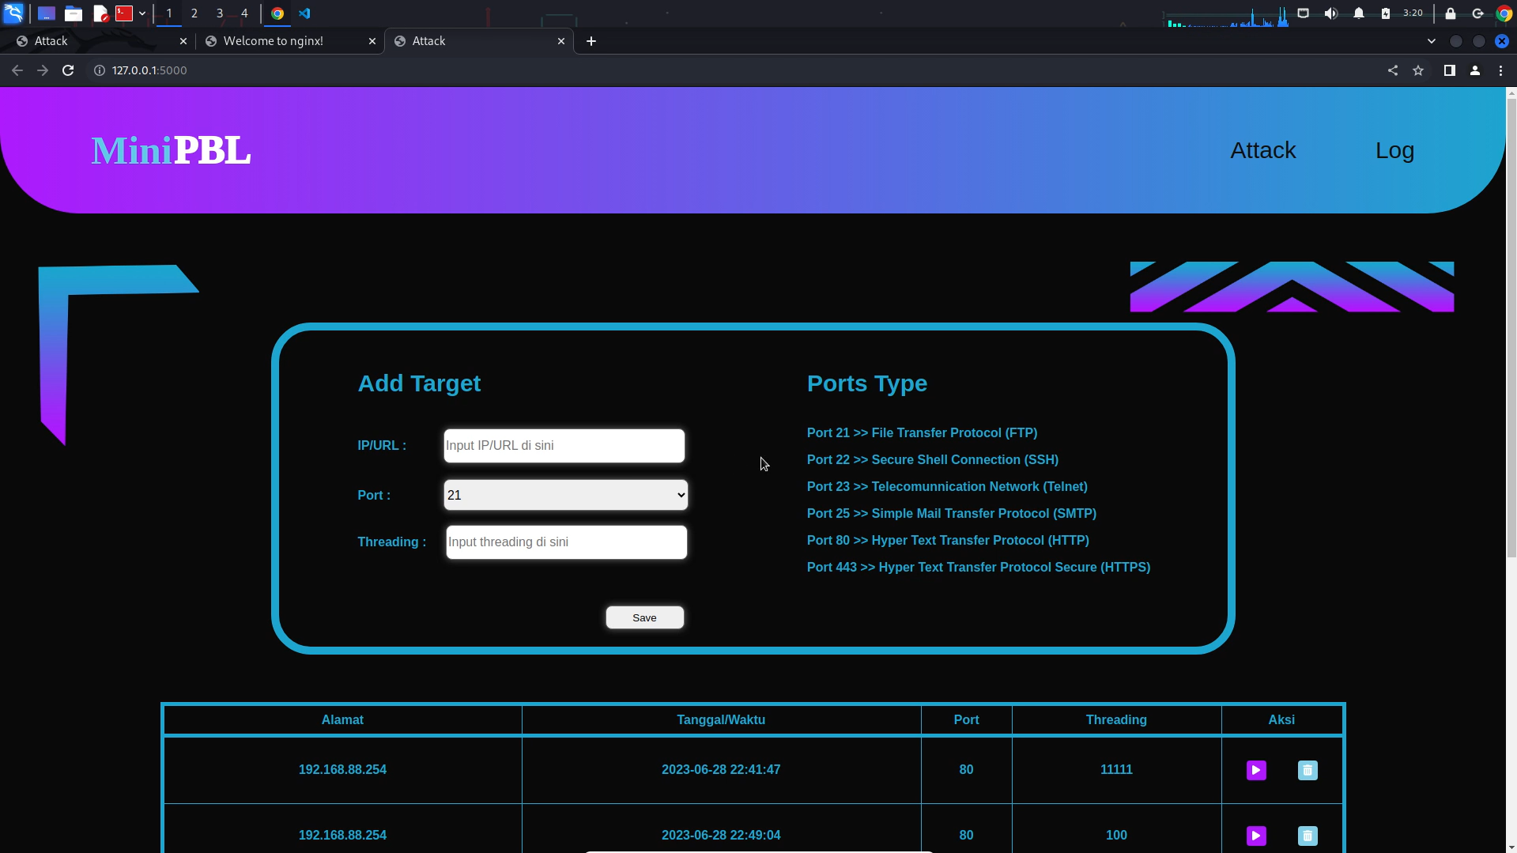
Task: Open Chrome's three-dot menu
Action: tap(1500, 70)
